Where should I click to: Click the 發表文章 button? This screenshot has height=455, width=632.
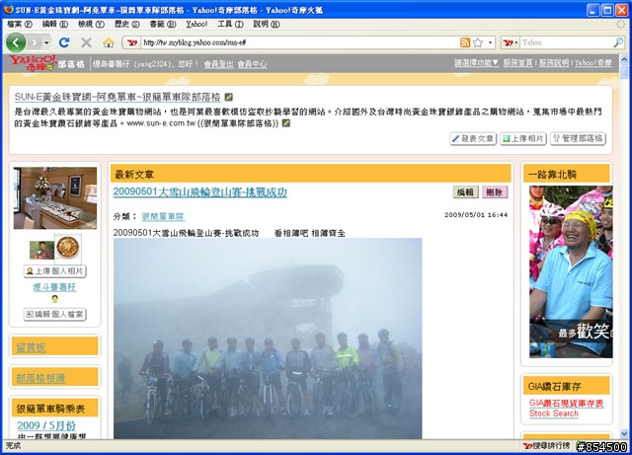click(x=473, y=138)
